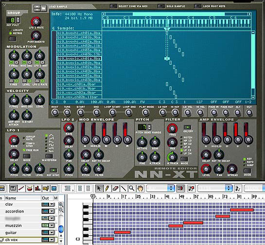Toggle X under MOD DEC modulation knob
The height and width of the screenshot is (245, 265).
coord(30,63)
